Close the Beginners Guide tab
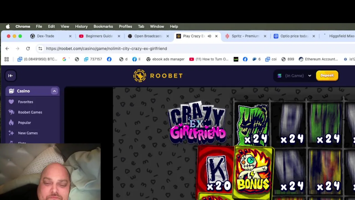The height and width of the screenshot is (200, 355). click(119, 36)
